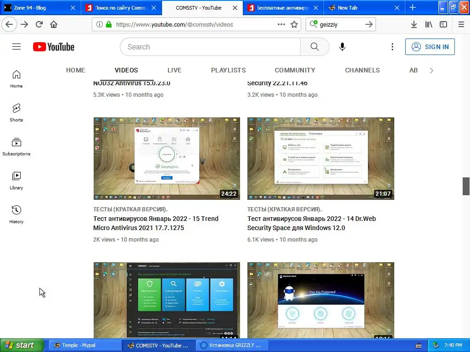The width and height of the screenshot is (470, 352).
Task: Play the Dr.Web Security Space test thumbnail
Action: click(x=321, y=158)
